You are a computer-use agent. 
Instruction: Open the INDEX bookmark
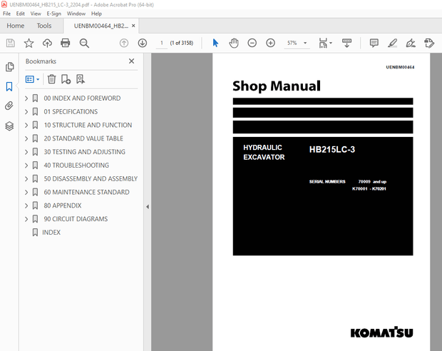coord(51,233)
